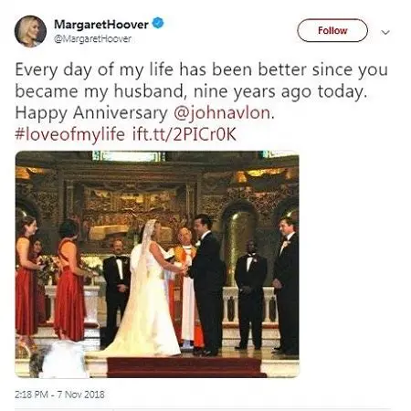Click the words 'Happy Anniversary' in the tweet
The width and height of the screenshot is (411, 411).
(91, 113)
